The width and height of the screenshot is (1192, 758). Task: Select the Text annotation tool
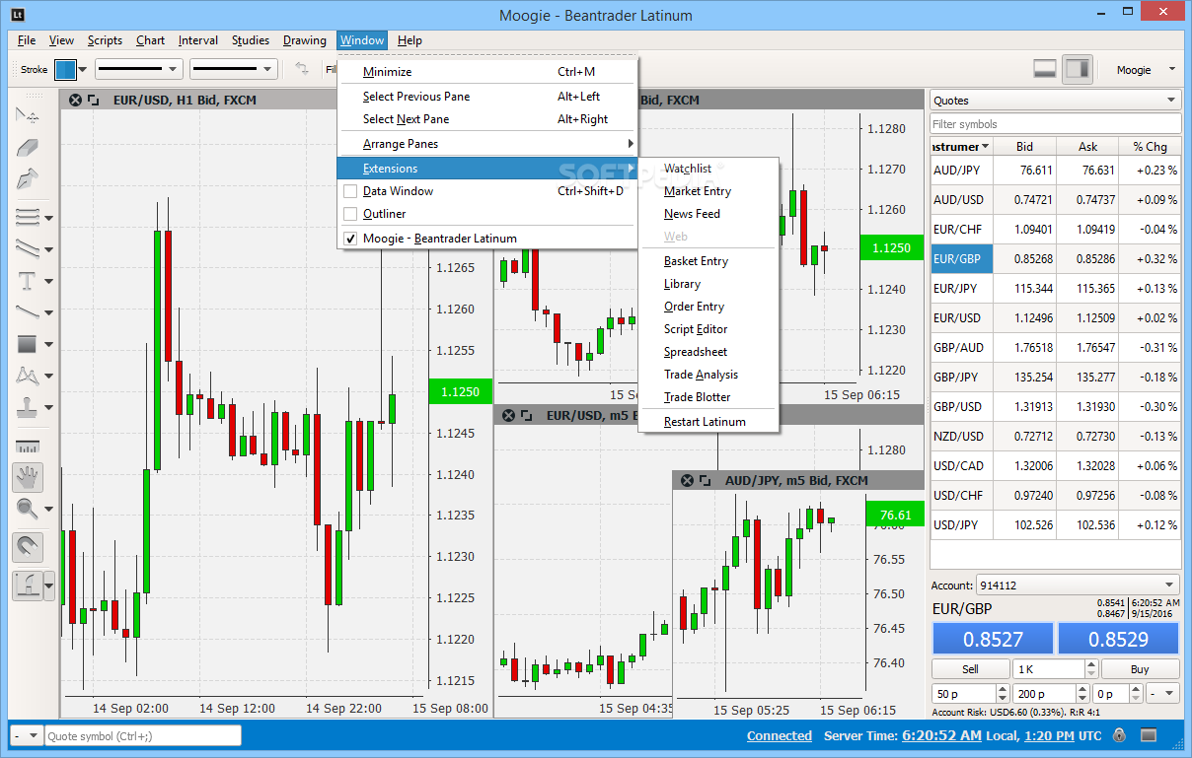click(28, 281)
